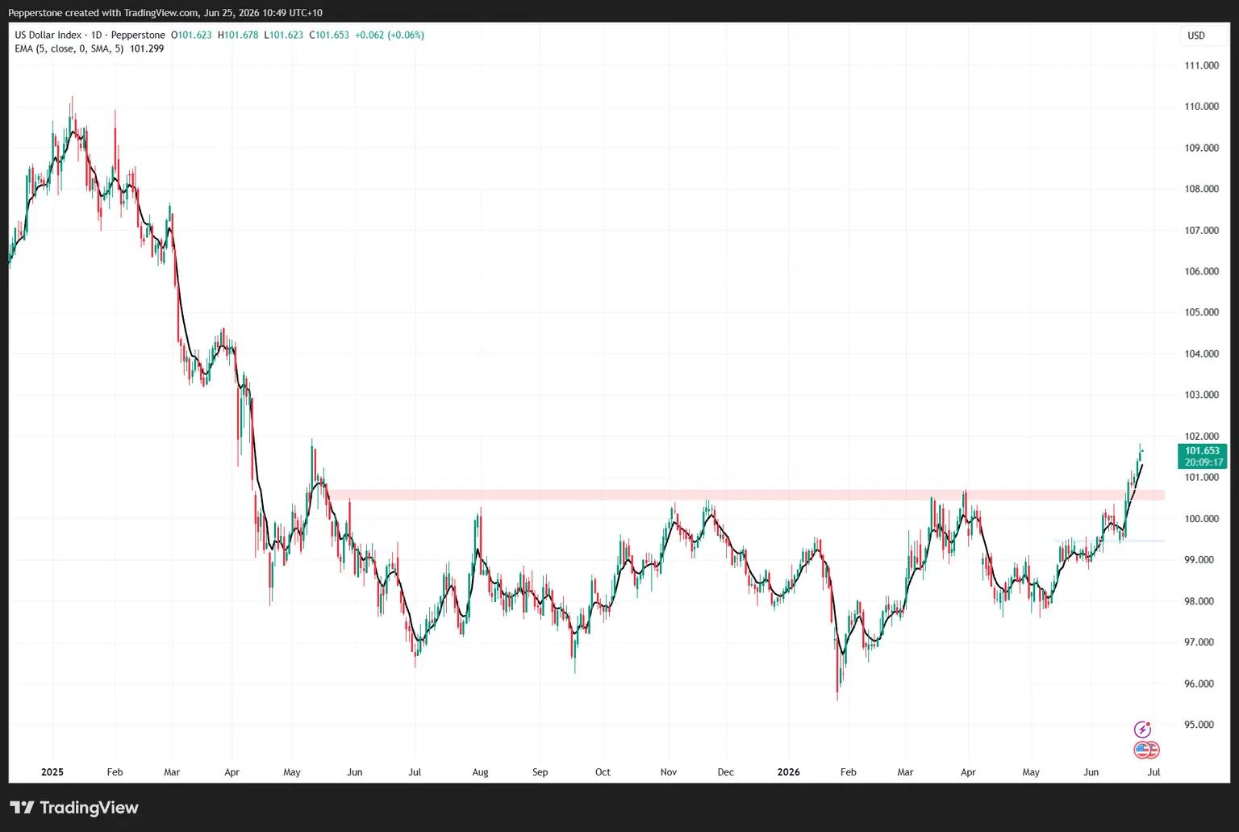Click the Jul label at time axis end
Viewport: 1239px width, 832px height.
coord(1154,772)
